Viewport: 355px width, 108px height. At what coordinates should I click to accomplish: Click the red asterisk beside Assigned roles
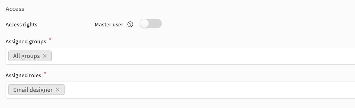(45, 74)
